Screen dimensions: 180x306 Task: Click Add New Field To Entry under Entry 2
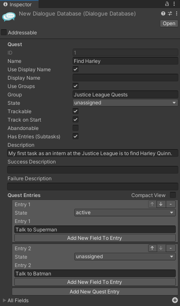point(95,282)
